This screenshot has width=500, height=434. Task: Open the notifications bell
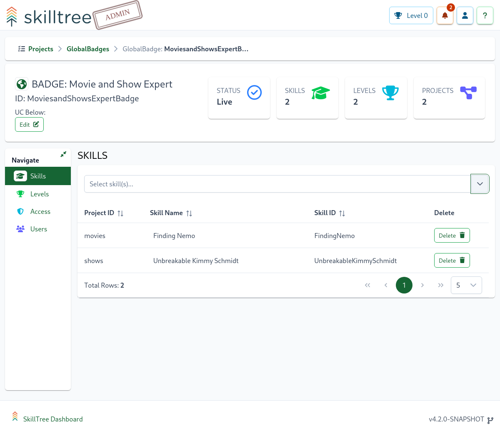(445, 16)
